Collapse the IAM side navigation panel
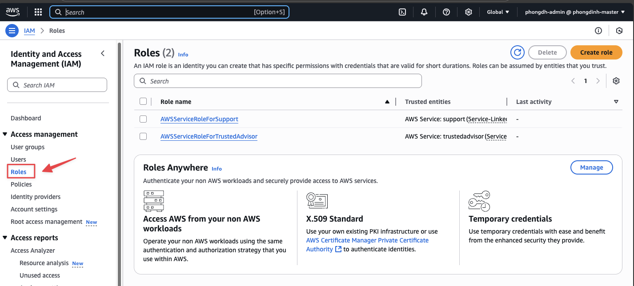 pos(103,53)
